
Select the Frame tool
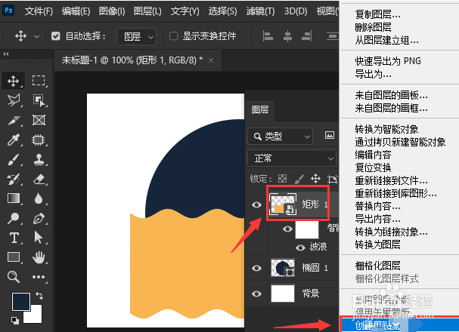(x=39, y=120)
